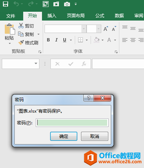Viewport: 144px width, 168px height.
Task: Click the Font Color A icon
Action: (x=109, y=40)
